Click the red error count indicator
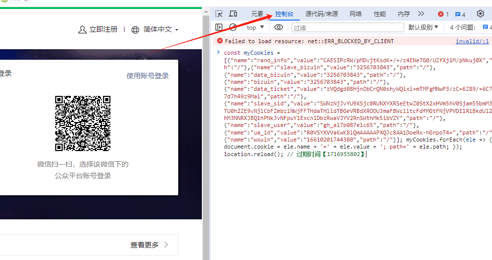492x260 pixels. pyautogui.click(x=443, y=14)
